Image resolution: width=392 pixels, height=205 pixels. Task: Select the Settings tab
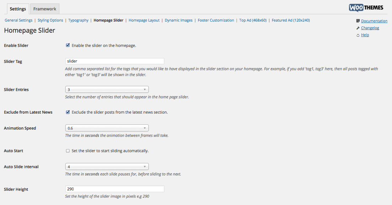click(x=18, y=9)
